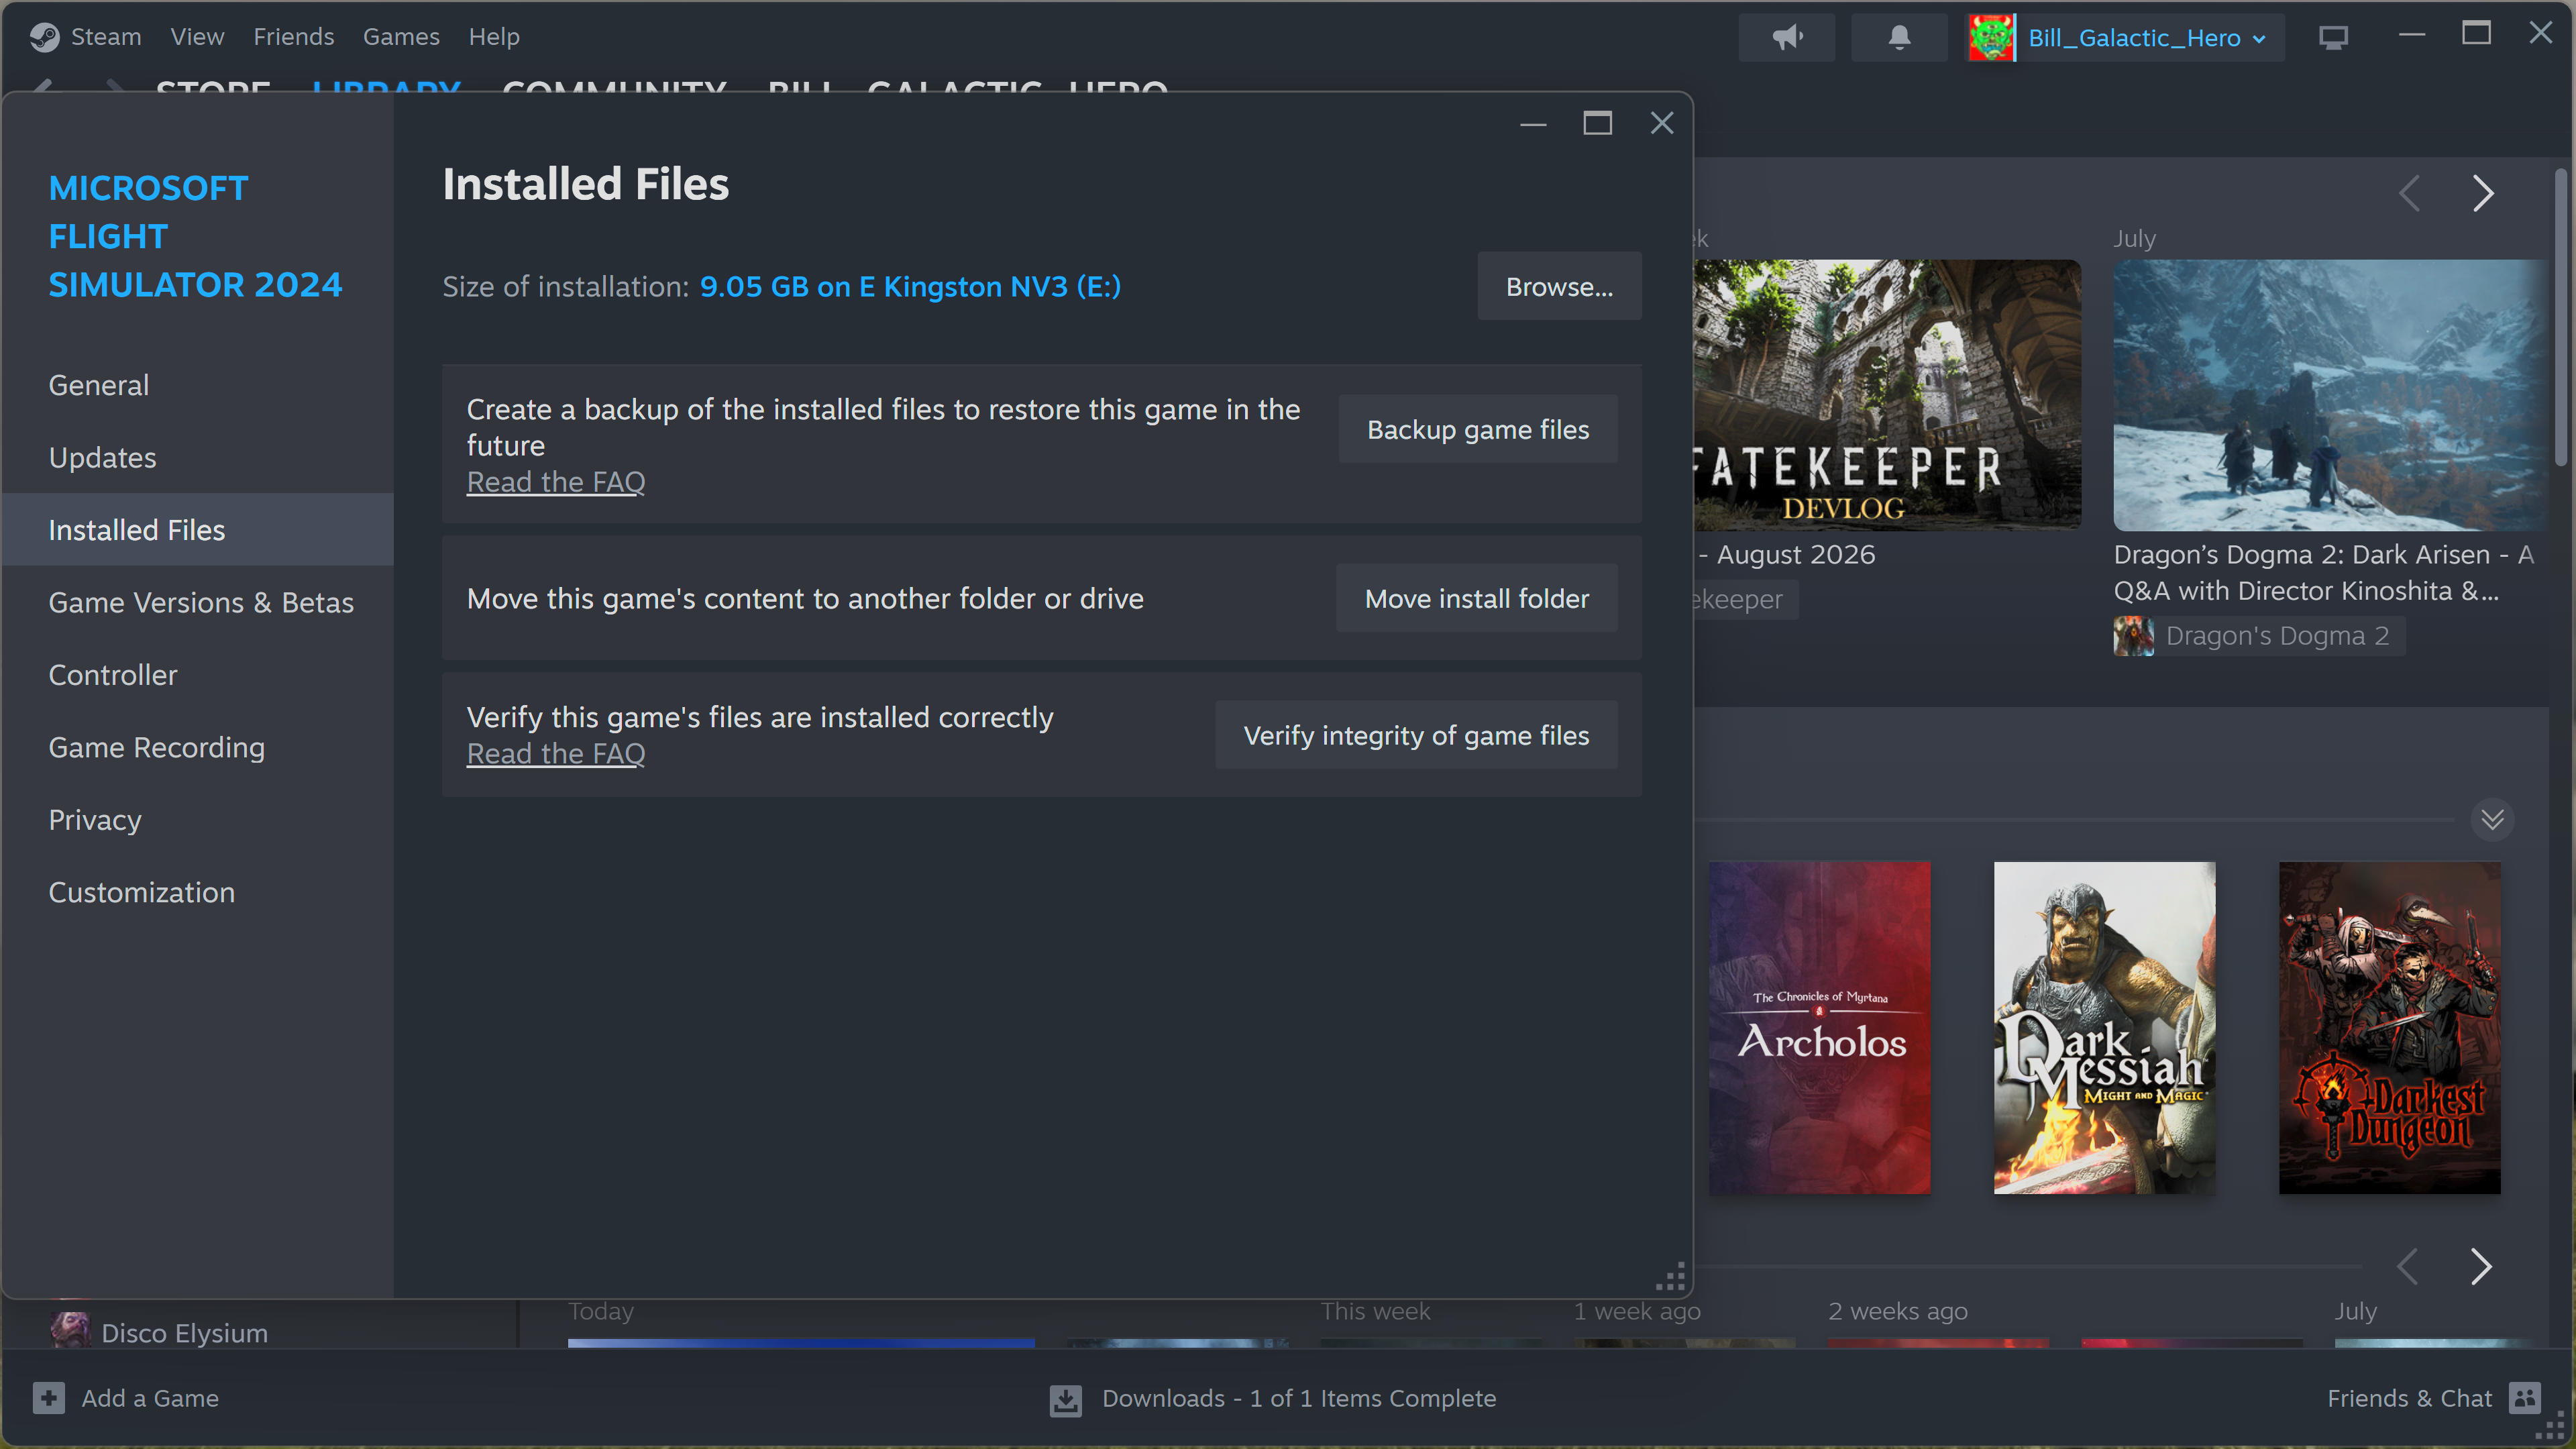Viewport: 2576px width, 1449px height.
Task: Open Friends & Chat label
Action: (x=2409, y=1398)
